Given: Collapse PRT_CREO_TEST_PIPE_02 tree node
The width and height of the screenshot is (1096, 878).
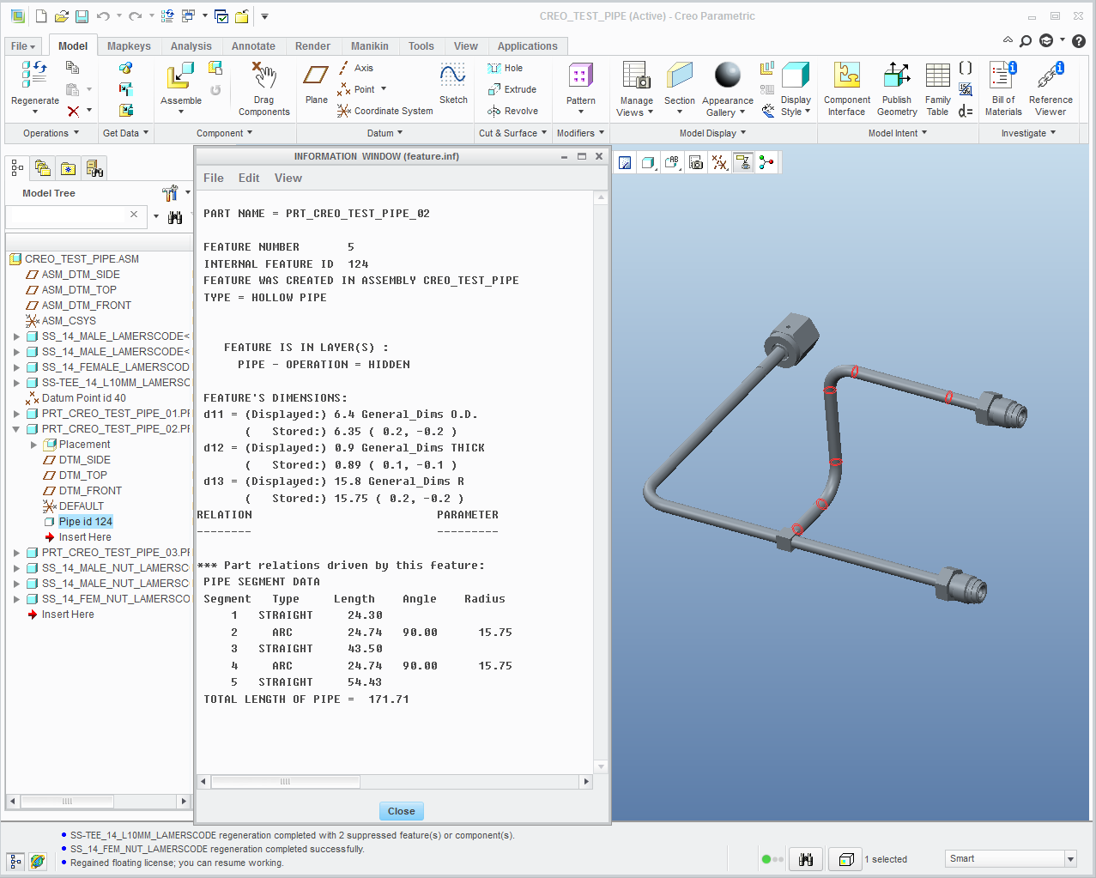Looking at the screenshot, I should click(16, 429).
